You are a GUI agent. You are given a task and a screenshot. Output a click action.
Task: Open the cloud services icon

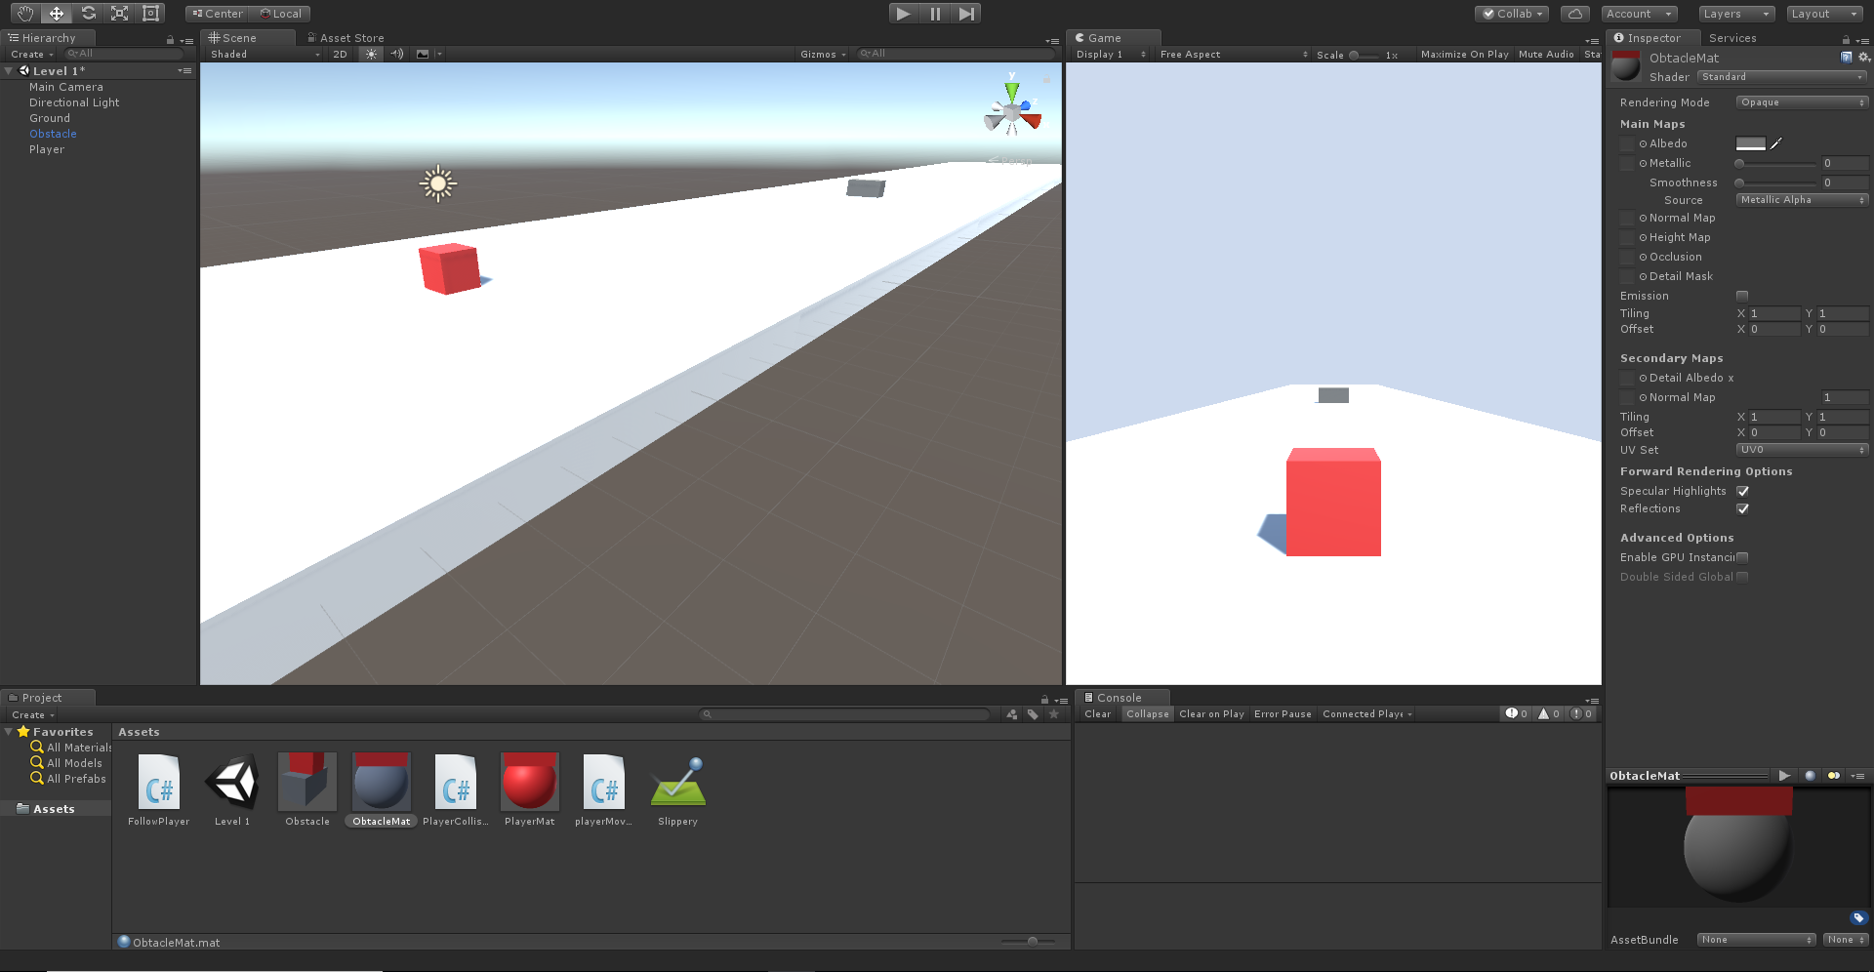(1574, 14)
